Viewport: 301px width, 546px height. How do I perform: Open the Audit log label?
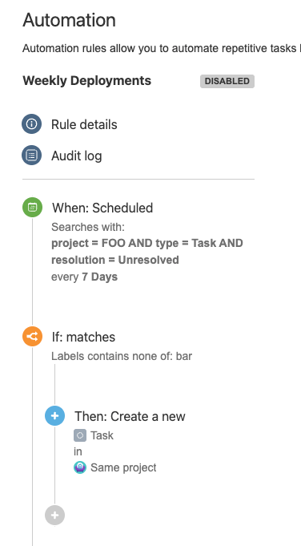77,156
